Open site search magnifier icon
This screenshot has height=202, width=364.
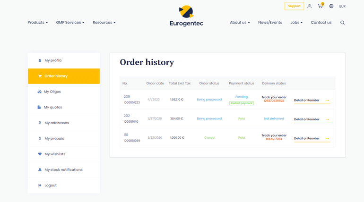(x=342, y=23)
